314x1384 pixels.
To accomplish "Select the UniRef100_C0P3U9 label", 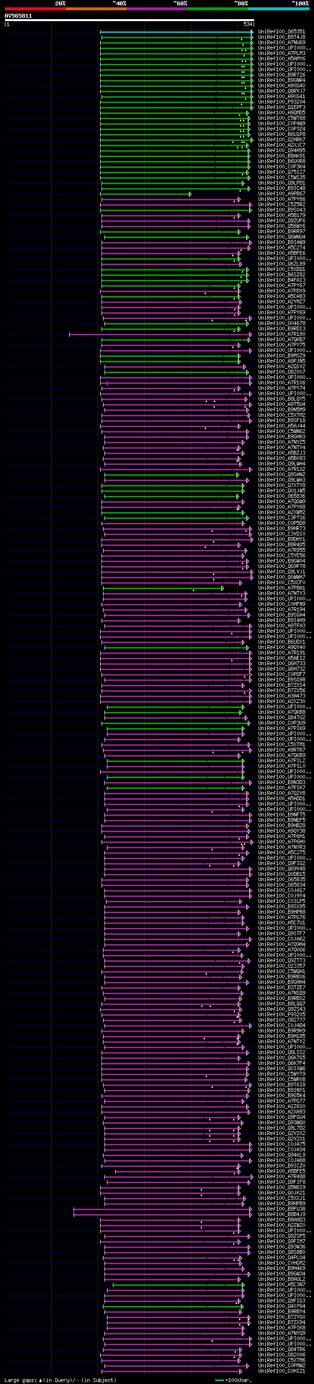I will click(282, 723).
